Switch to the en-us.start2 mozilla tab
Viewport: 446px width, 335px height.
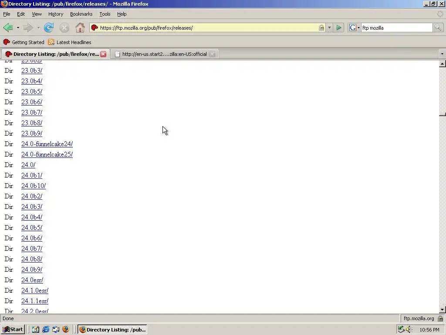[x=164, y=54]
